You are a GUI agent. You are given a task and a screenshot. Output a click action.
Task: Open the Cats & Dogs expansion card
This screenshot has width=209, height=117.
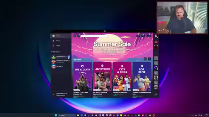(x=122, y=77)
